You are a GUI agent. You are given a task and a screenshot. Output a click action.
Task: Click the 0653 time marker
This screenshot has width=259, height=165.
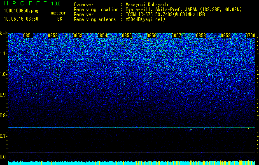click(77, 35)
